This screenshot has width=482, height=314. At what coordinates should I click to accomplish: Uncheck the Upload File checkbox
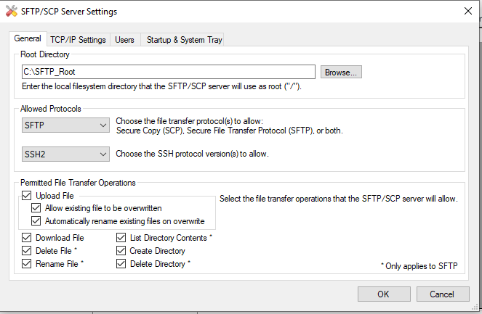(x=28, y=196)
